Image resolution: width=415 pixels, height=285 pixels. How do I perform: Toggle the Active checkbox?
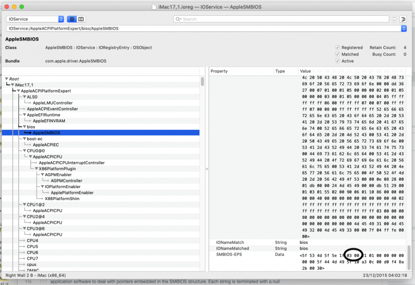pyautogui.click(x=337, y=61)
